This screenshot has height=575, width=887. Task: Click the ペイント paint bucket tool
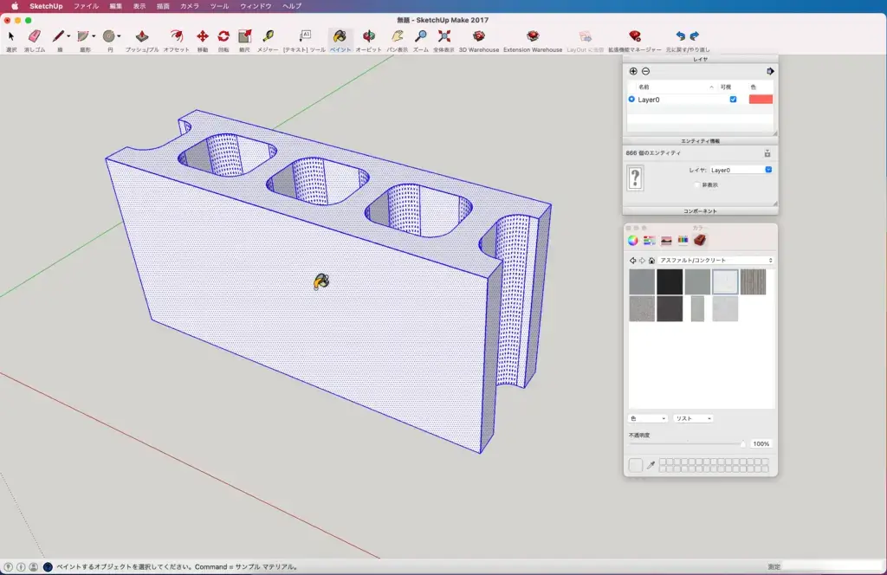tap(340, 36)
